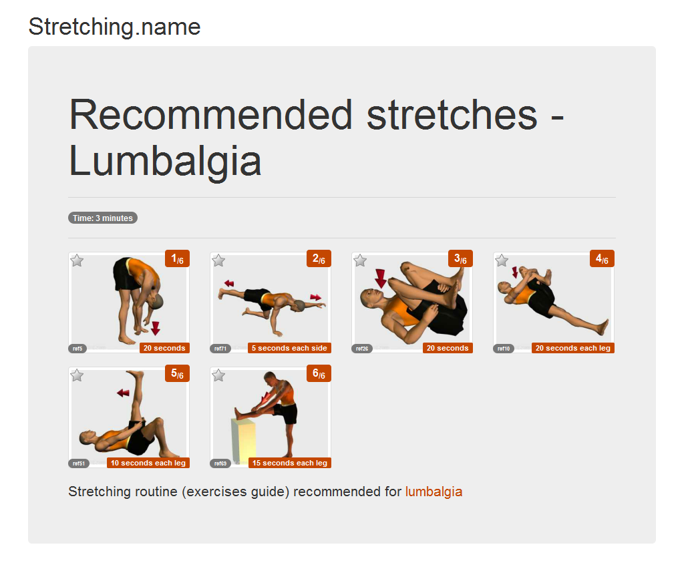This screenshot has height=577, width=684.
Task: Favorite the 5 seconds each side stretch
Action: 219,260
